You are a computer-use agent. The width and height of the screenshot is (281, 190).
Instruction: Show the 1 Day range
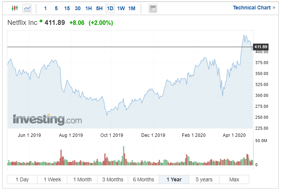pos(22,179)
